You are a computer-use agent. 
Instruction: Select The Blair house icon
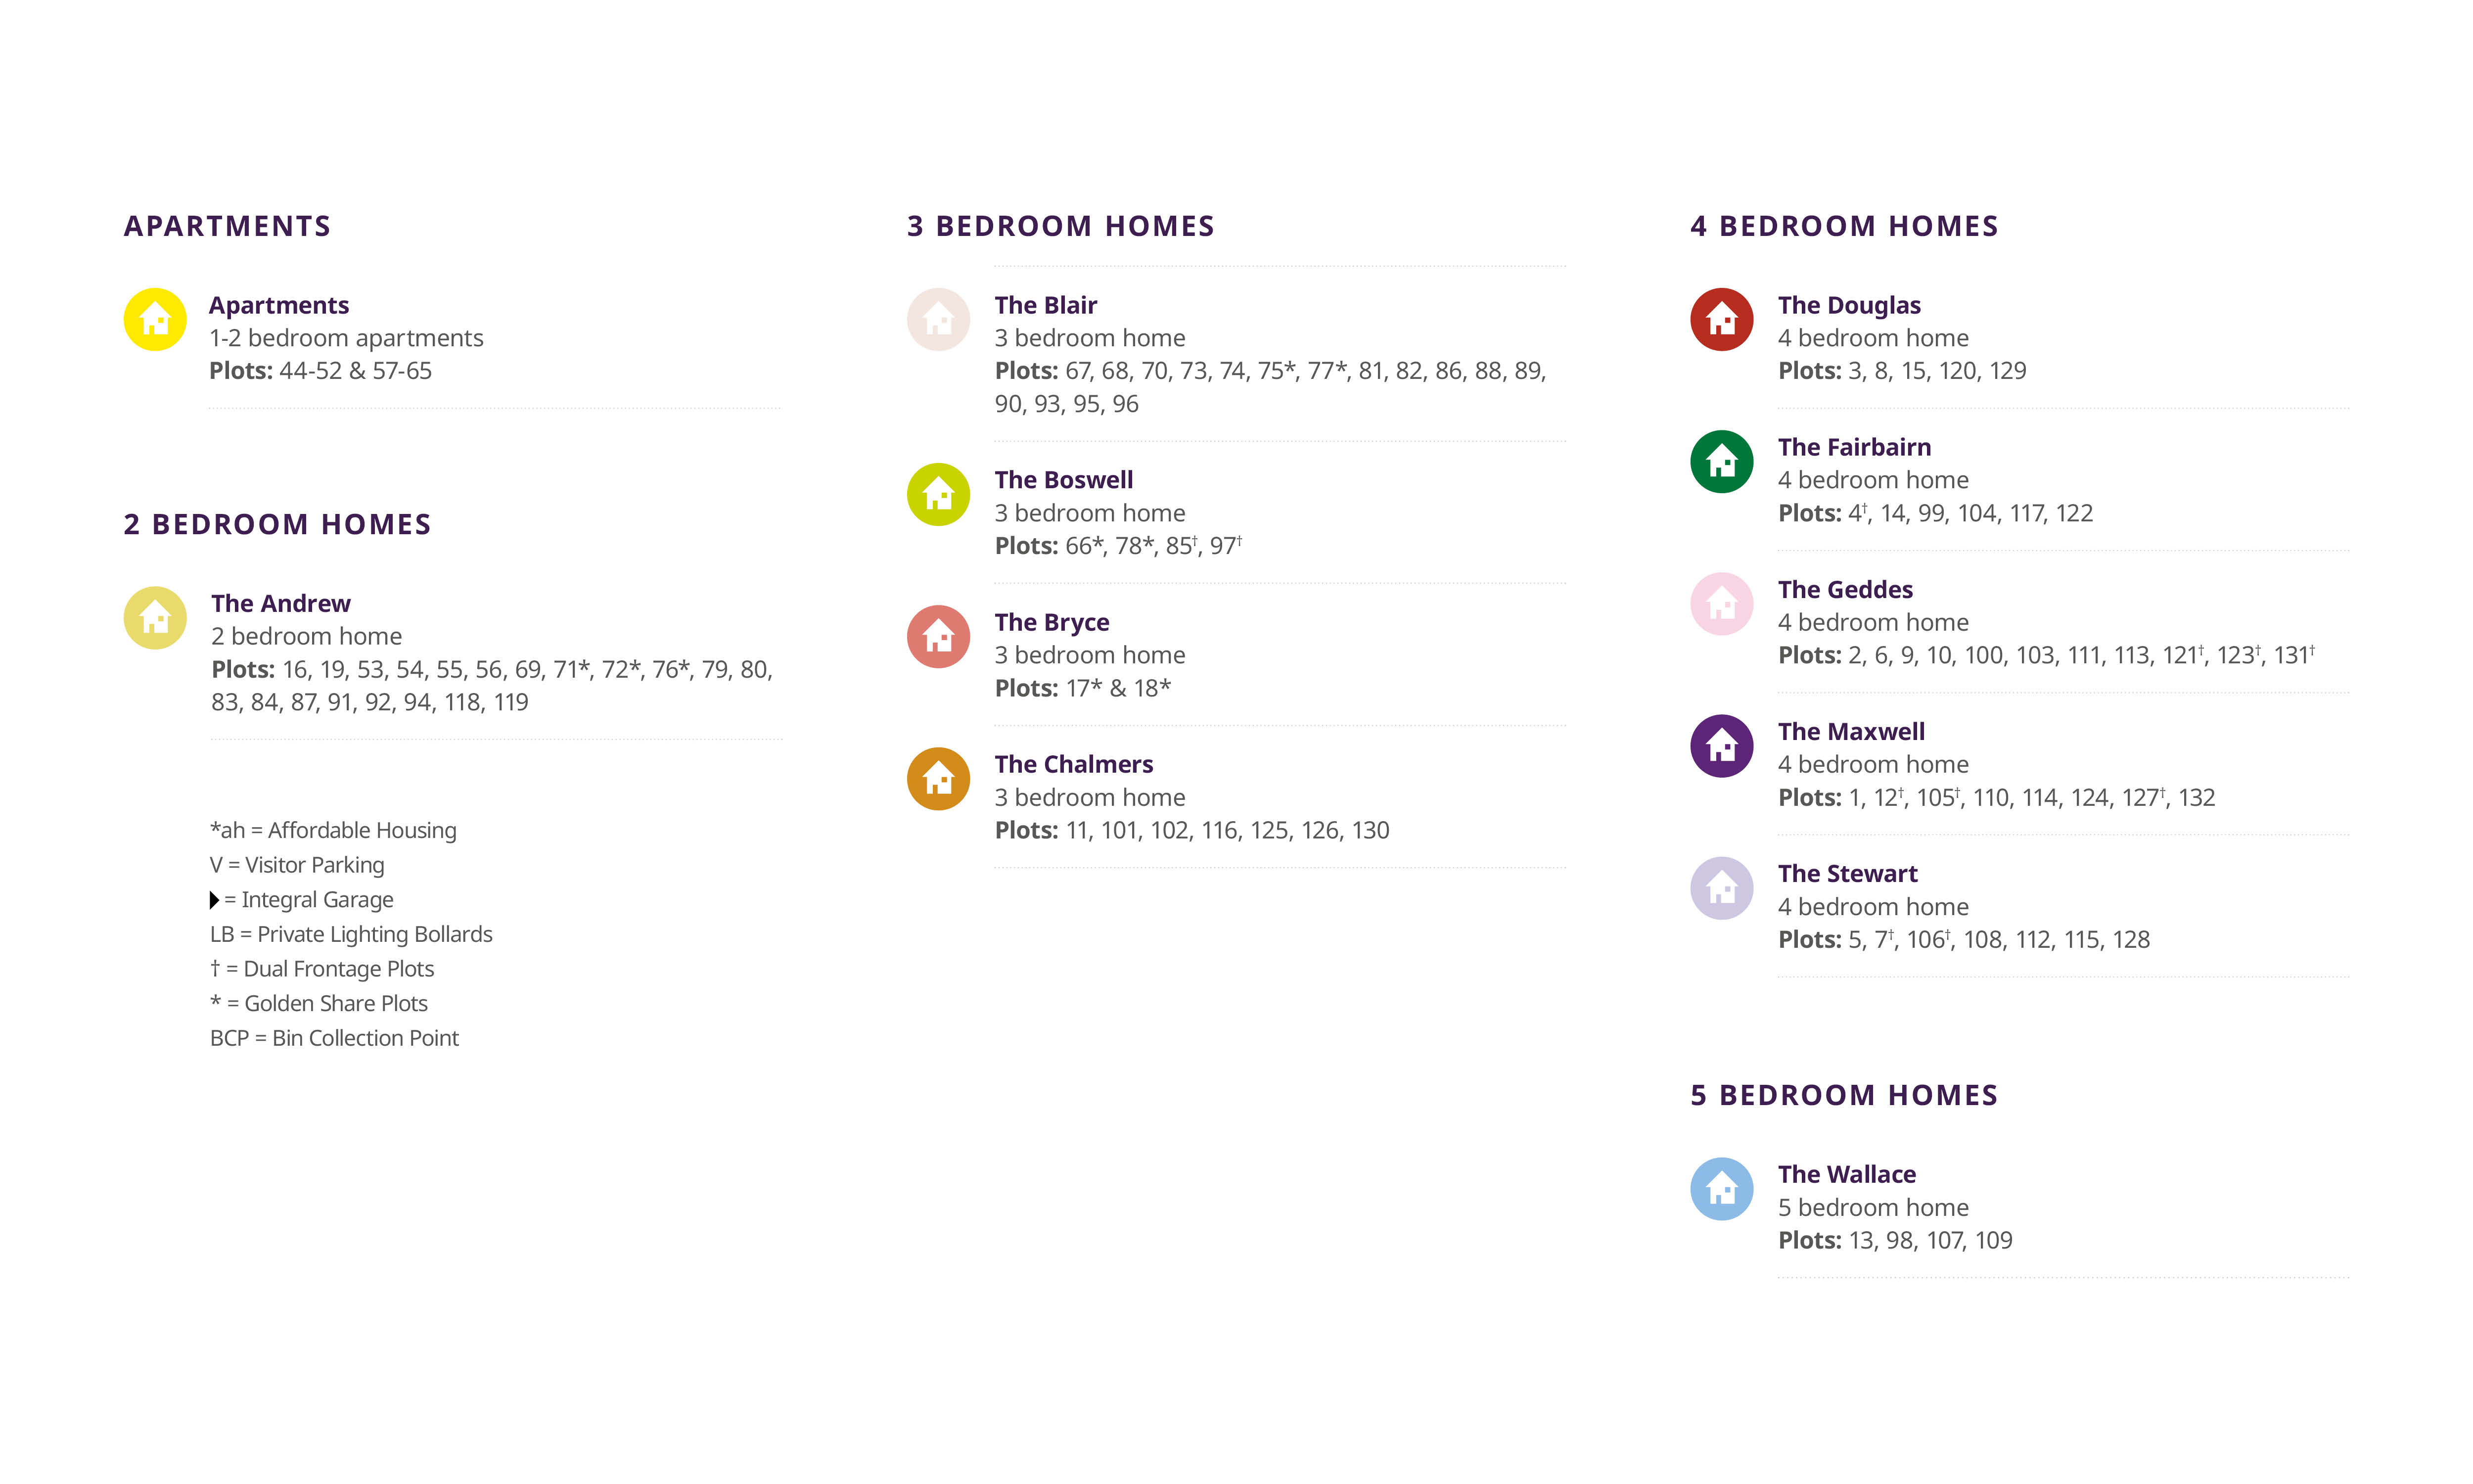click(938, 320)
